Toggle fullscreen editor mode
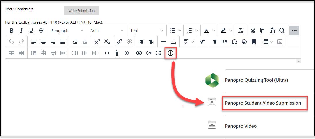The width and height of the screenshot is (315, 139). 158,53
